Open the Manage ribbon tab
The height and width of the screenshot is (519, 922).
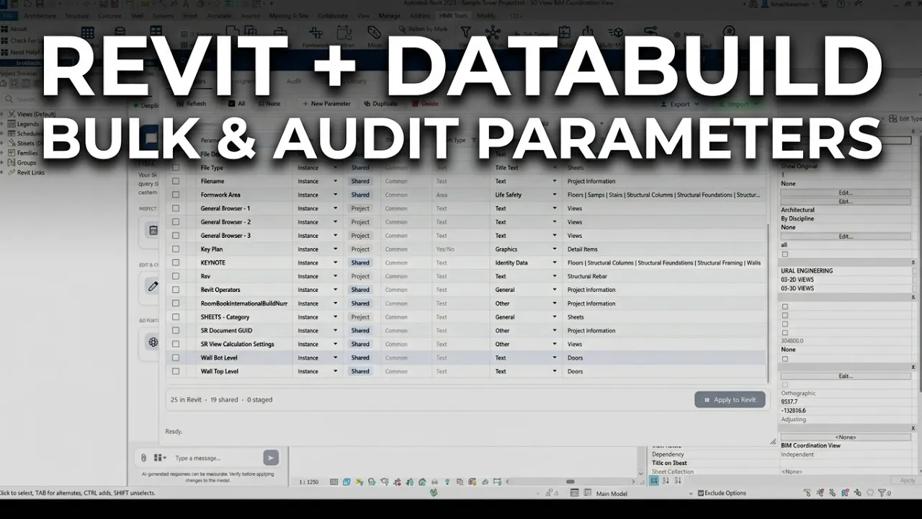point(389,15)
